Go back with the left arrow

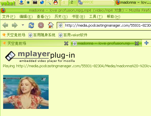tap(5, 25)
